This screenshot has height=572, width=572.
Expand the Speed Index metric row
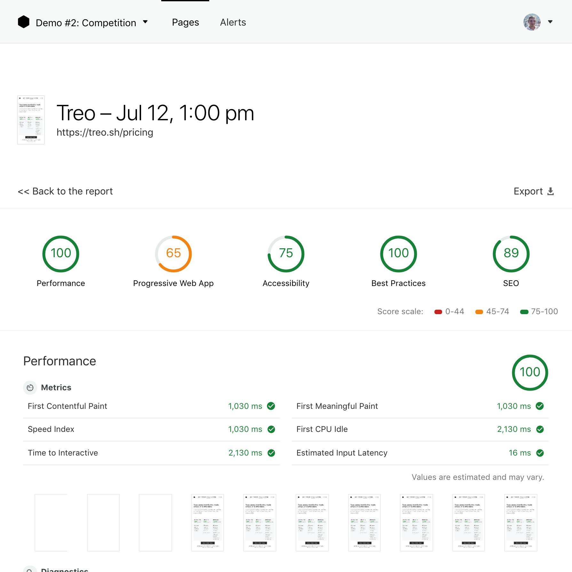tap(152, 430)
